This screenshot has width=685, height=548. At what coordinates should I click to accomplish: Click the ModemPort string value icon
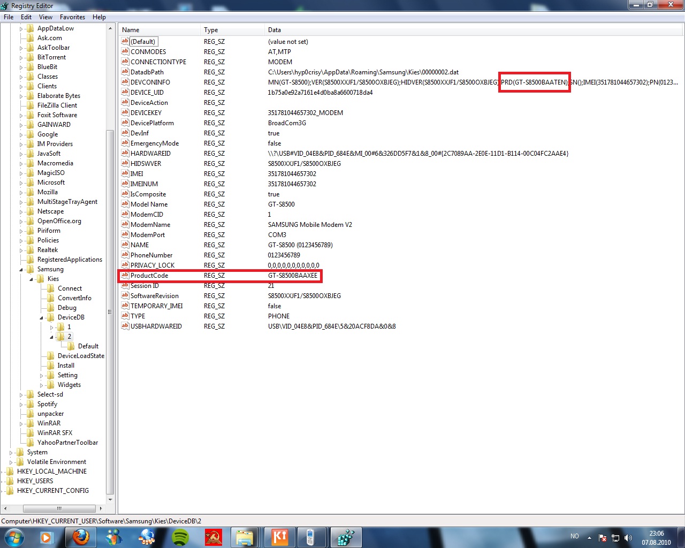point(125,234)
